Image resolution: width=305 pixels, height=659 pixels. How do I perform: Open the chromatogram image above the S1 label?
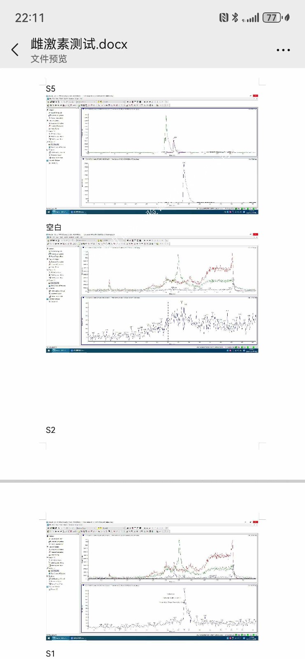152,580
